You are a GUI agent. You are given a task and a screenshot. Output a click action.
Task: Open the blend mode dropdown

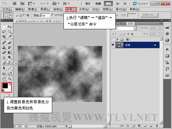(135, 28)
